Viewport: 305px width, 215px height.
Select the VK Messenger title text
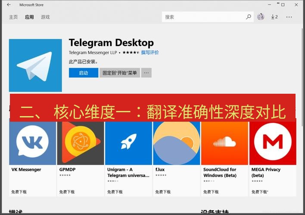click(26, 169)
